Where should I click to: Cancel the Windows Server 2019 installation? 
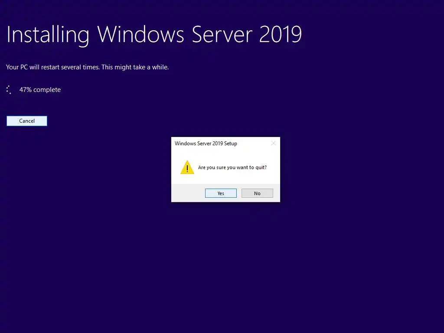pyautogui.click(x=27, y=121)
